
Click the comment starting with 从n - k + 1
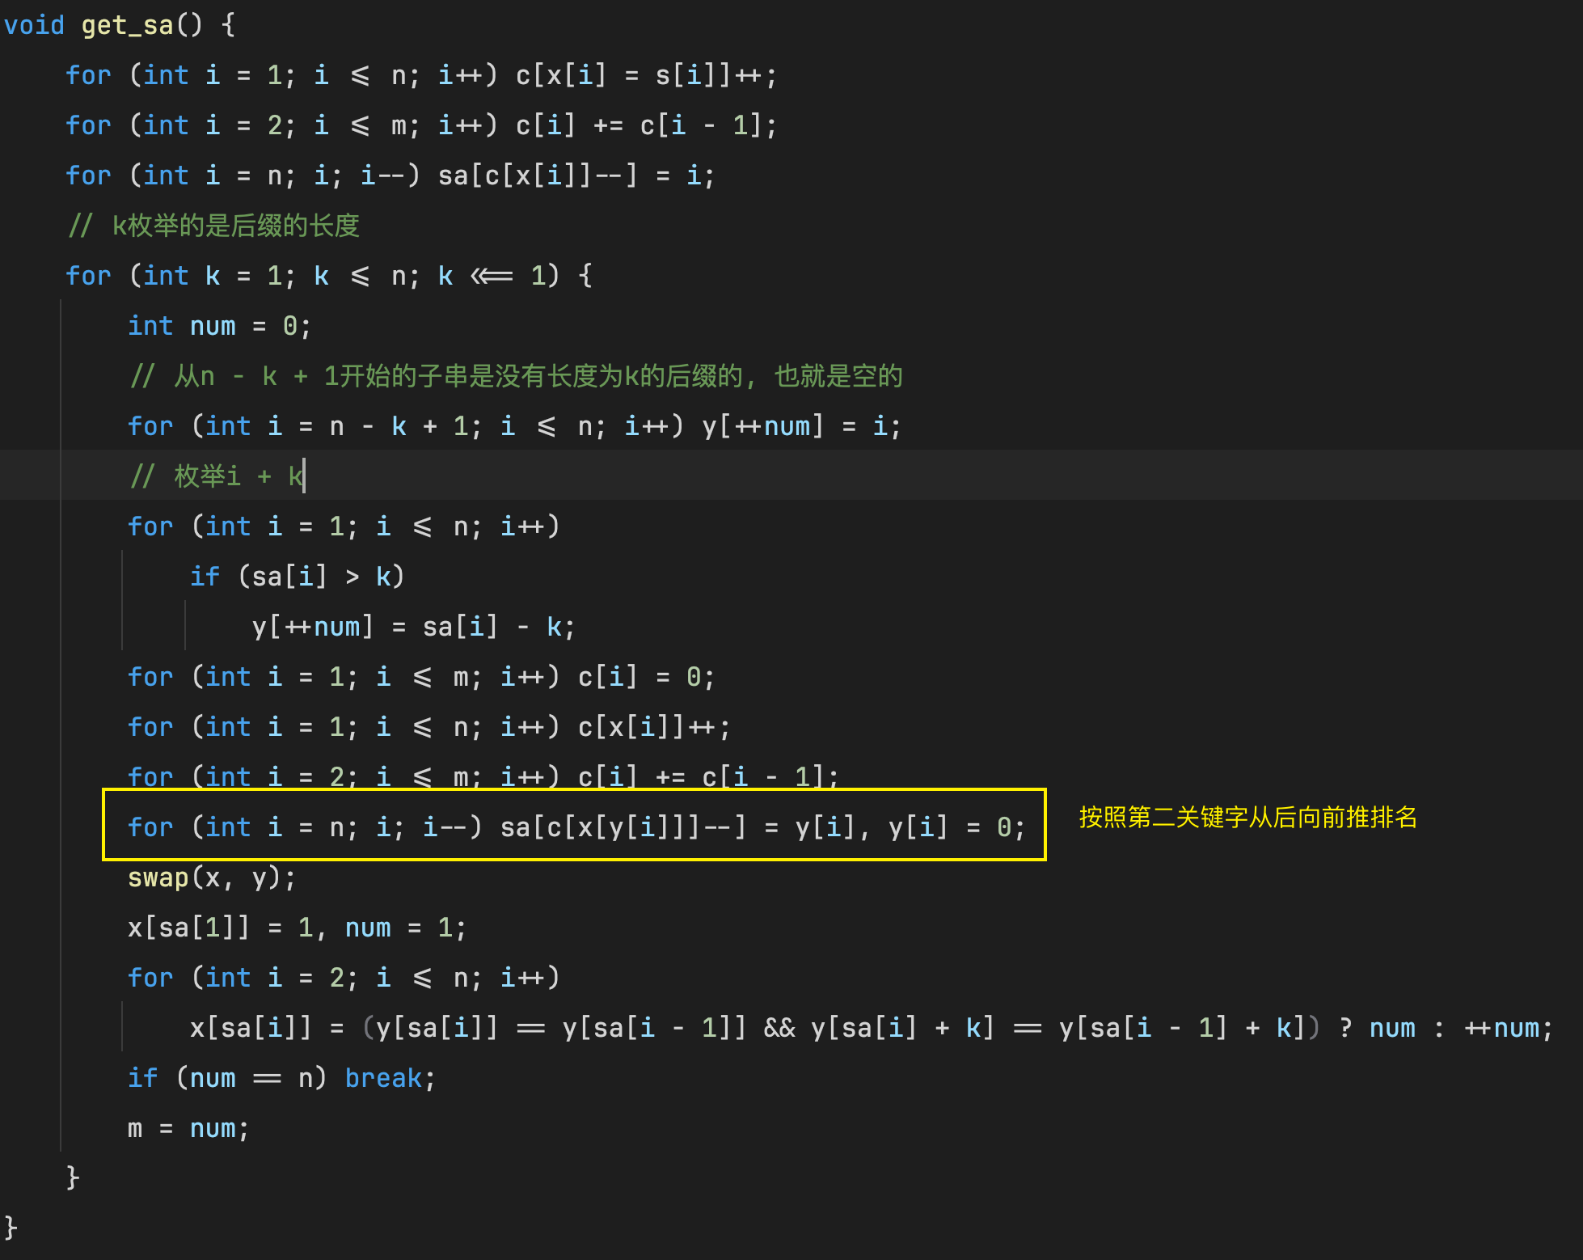(516, 376)
